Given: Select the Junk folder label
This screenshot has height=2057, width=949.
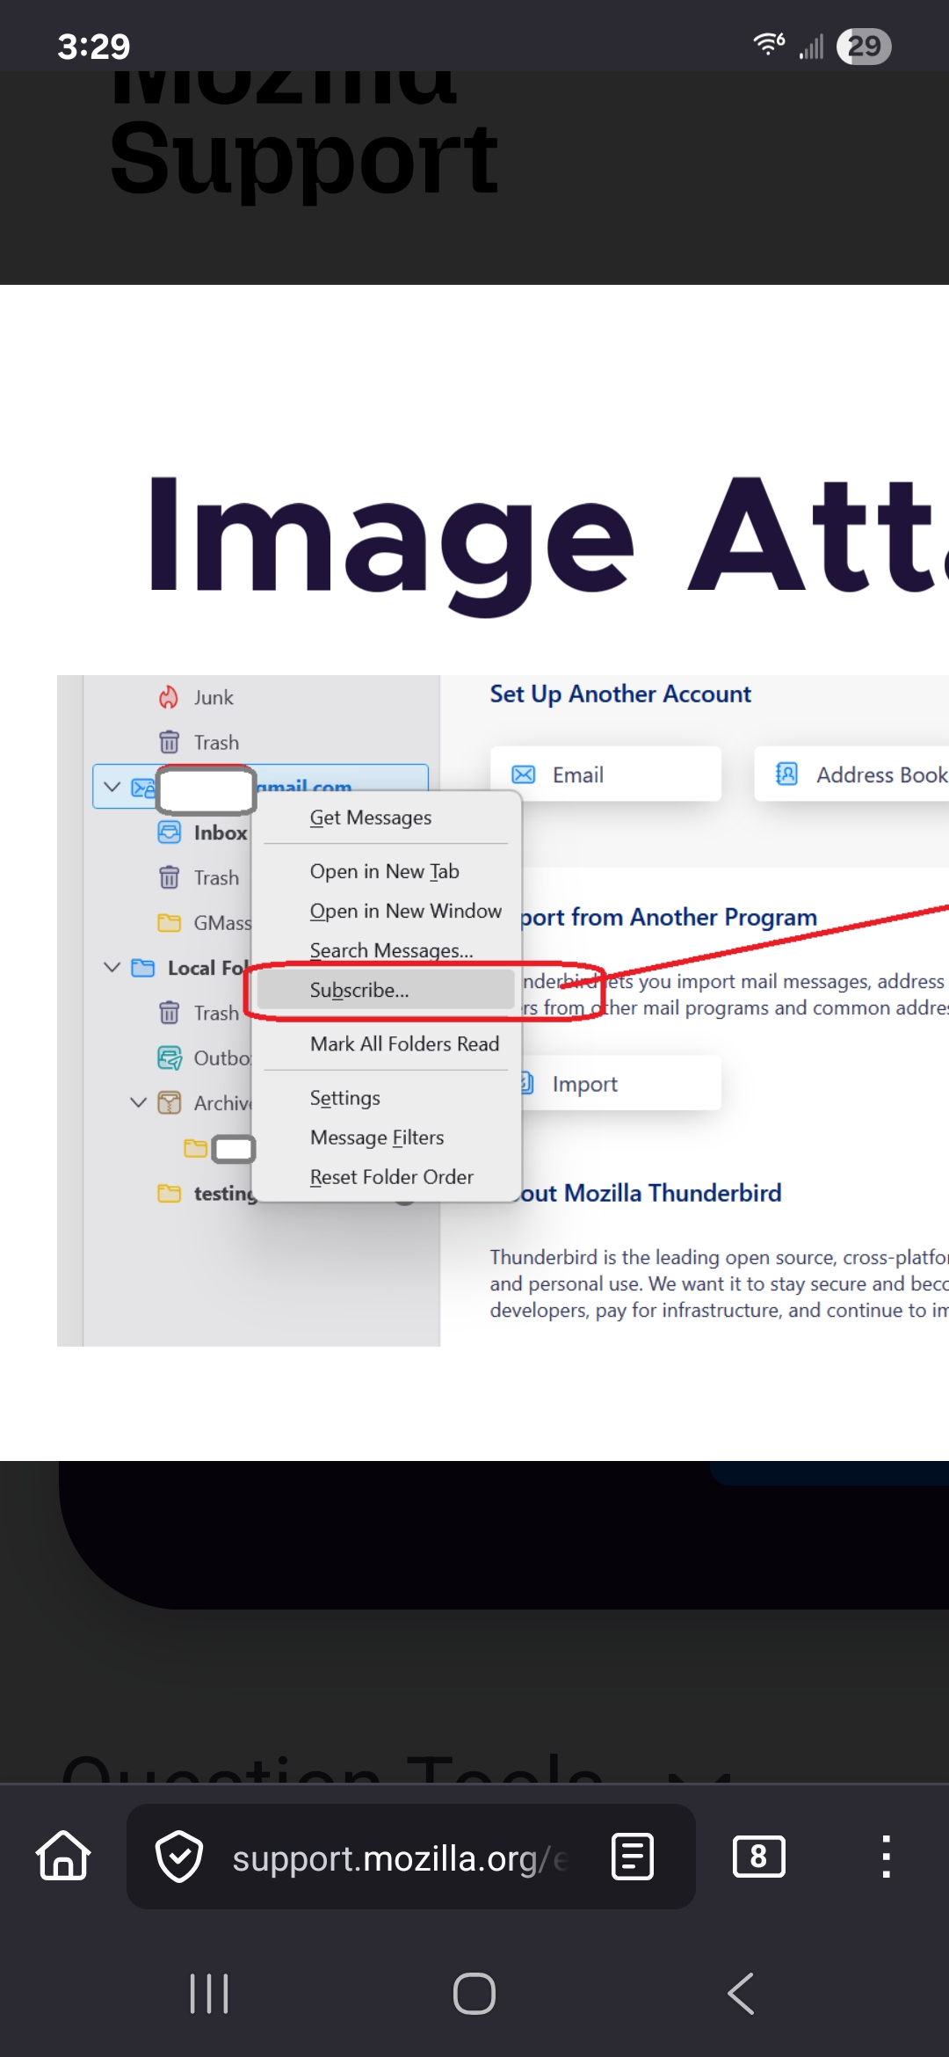Looking at the screenshot, I should (214, 697).
